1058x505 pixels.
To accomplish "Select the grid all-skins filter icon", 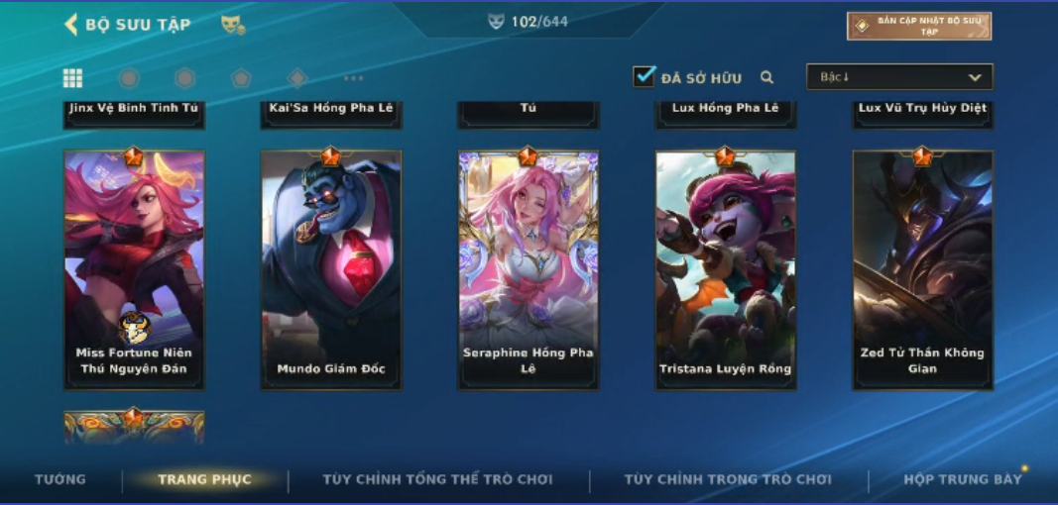I will 72,78.
